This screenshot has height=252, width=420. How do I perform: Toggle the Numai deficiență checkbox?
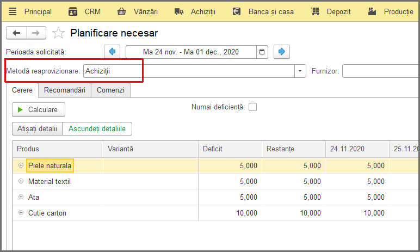[252, 107]
